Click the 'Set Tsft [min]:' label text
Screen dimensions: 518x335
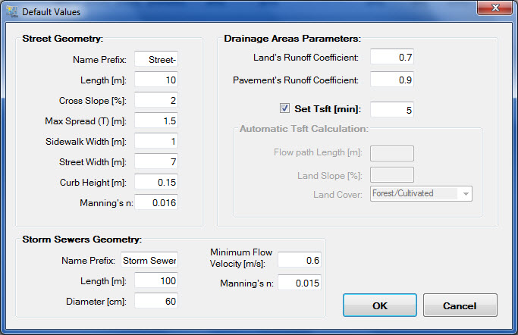328,109
